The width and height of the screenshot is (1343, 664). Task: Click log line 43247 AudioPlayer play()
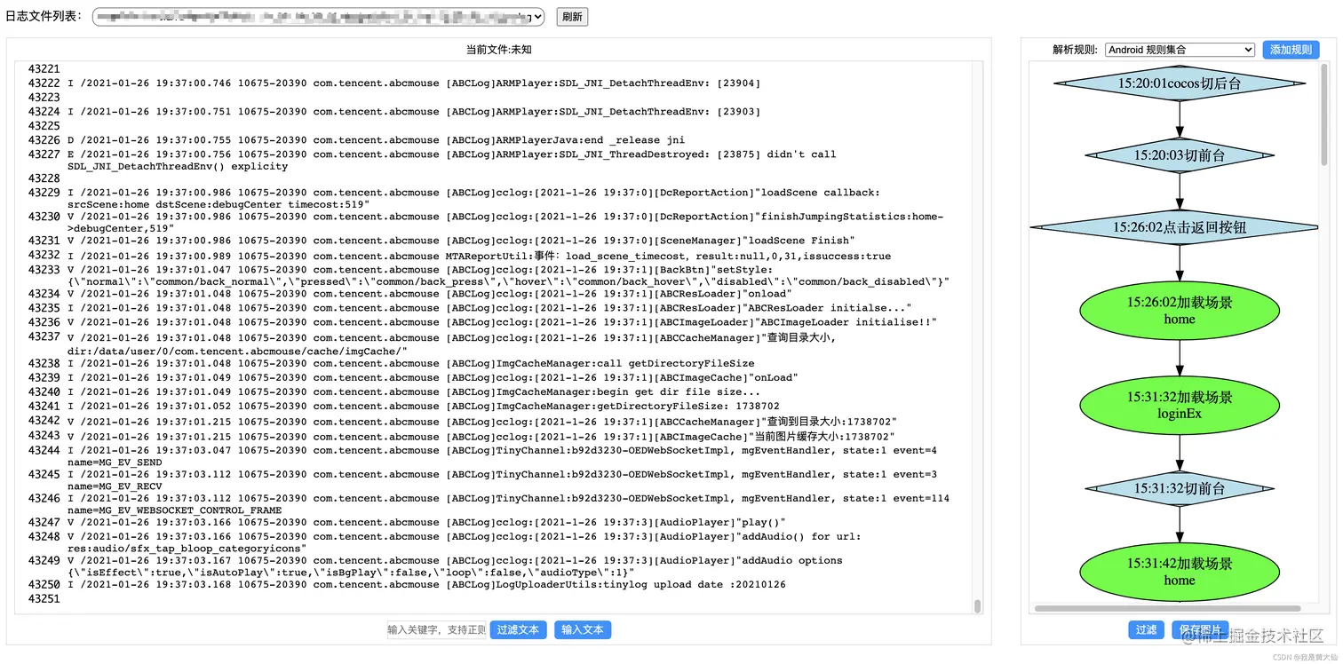tap(427, 522)
